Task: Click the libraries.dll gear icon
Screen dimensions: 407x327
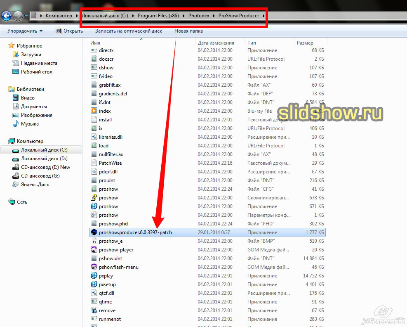Action: coord(94,137)
